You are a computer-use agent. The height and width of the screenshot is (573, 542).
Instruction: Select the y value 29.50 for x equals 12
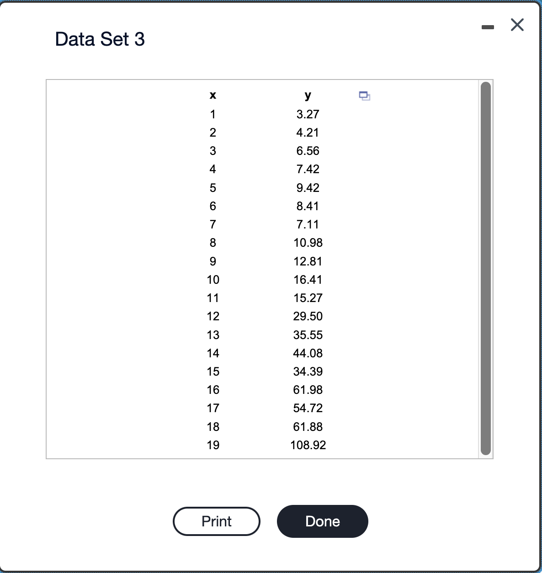tap(308, 316)
